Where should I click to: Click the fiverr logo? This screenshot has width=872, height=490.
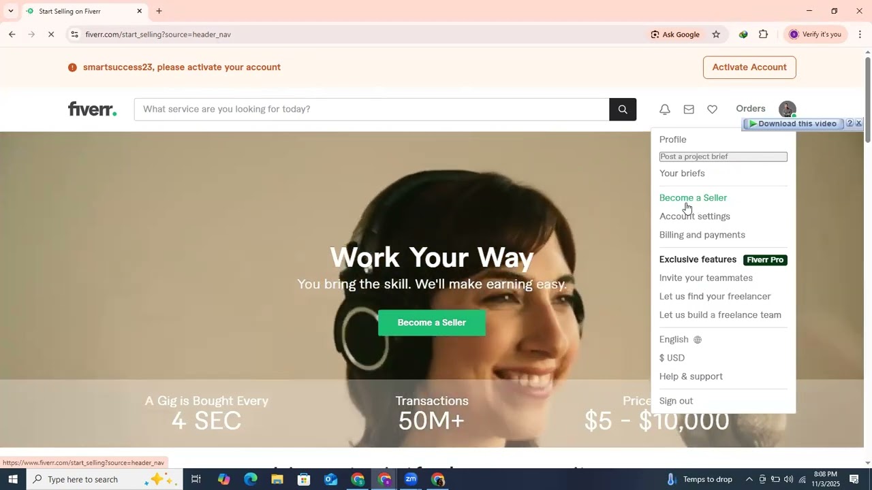pos(92,109)
